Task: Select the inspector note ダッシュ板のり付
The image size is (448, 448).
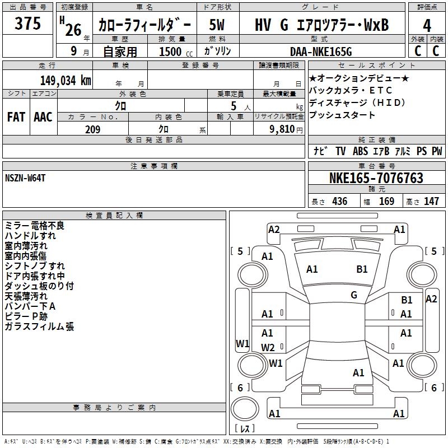Action: (x=39, y=286)
